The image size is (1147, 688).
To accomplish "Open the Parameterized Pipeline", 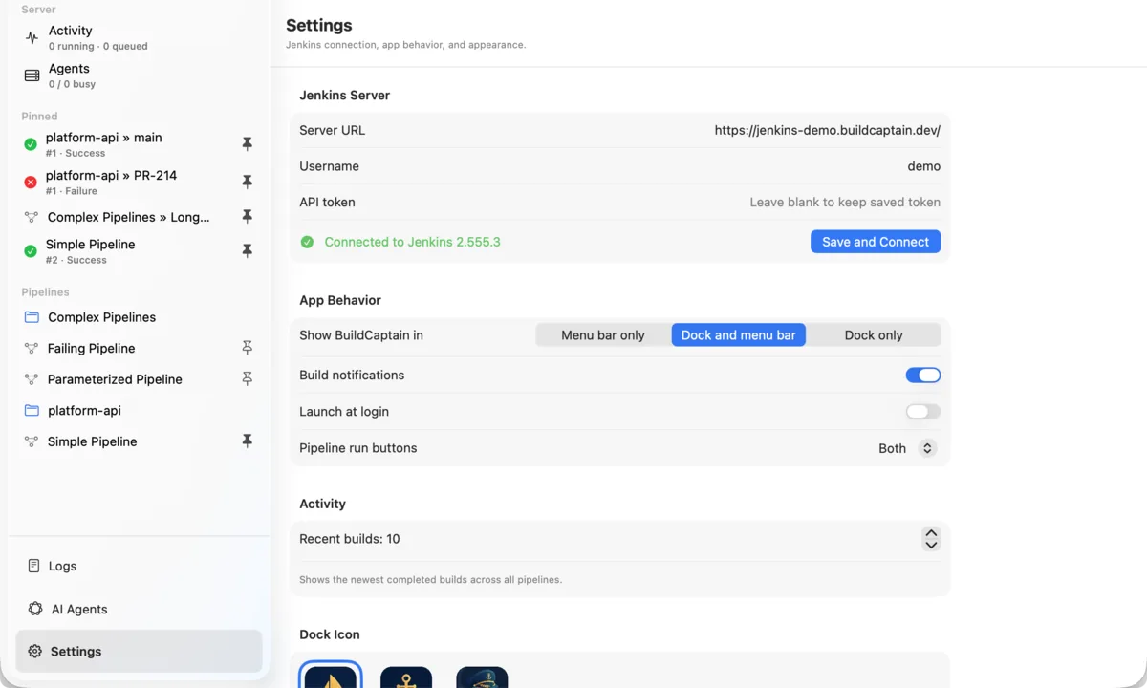I will [139, 379].
